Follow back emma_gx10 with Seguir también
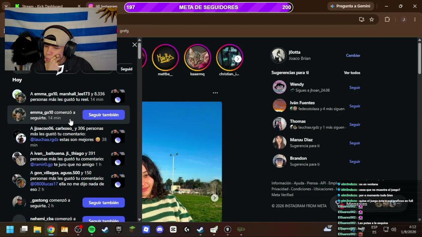Viewport: 422px width, 237px height. [104, 115]
